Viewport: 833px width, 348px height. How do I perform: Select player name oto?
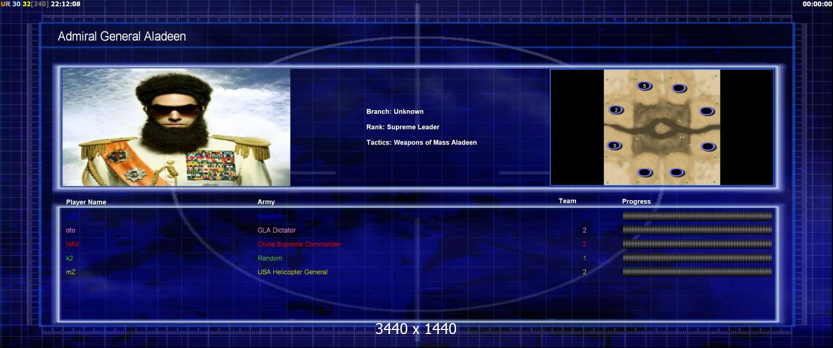[x=71, y=230]
